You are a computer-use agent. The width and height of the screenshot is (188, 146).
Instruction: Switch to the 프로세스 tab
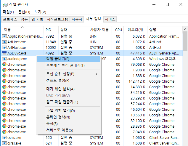10,19
